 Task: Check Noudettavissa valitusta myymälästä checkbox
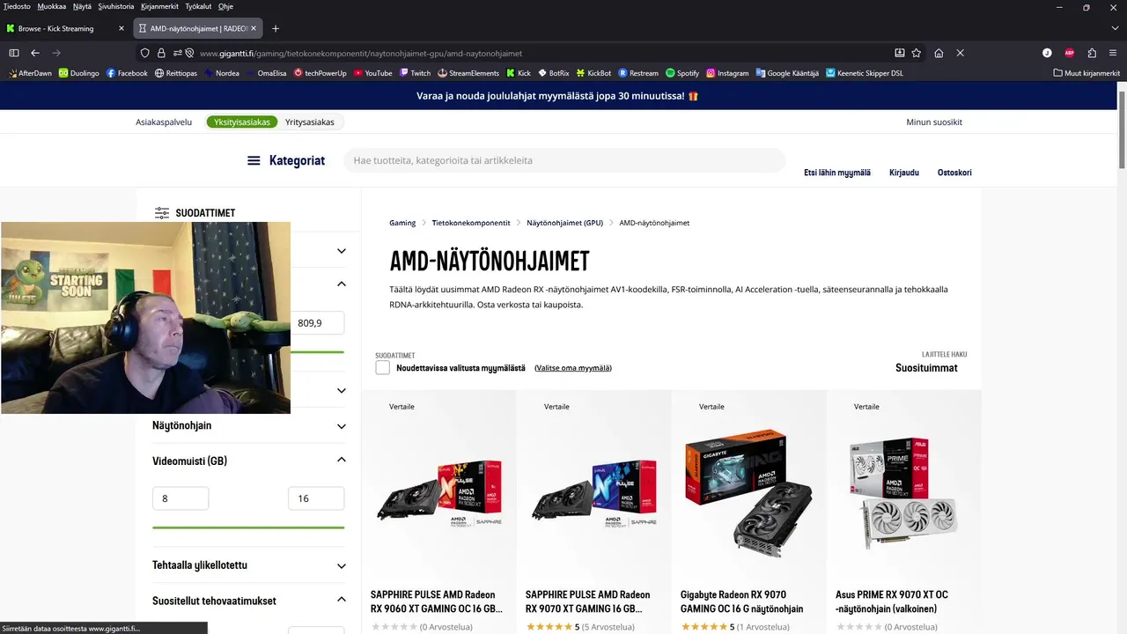pos(382,367)
